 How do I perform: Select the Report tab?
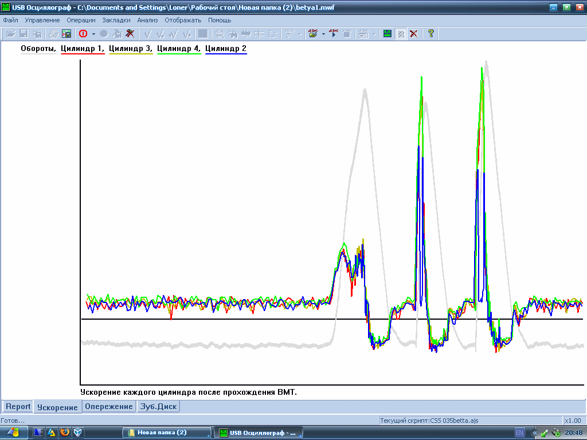tap(18, 406)
